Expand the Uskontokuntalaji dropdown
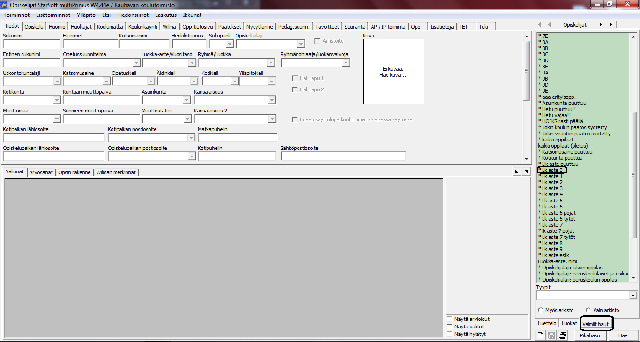 57,82
